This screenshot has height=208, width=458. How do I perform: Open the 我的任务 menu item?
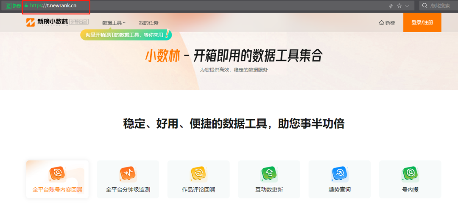[149, 23]
